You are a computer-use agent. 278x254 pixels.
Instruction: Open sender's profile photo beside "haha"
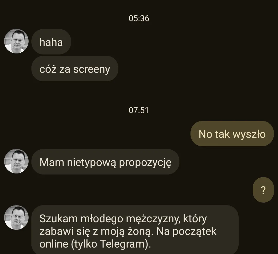point(16,41)
